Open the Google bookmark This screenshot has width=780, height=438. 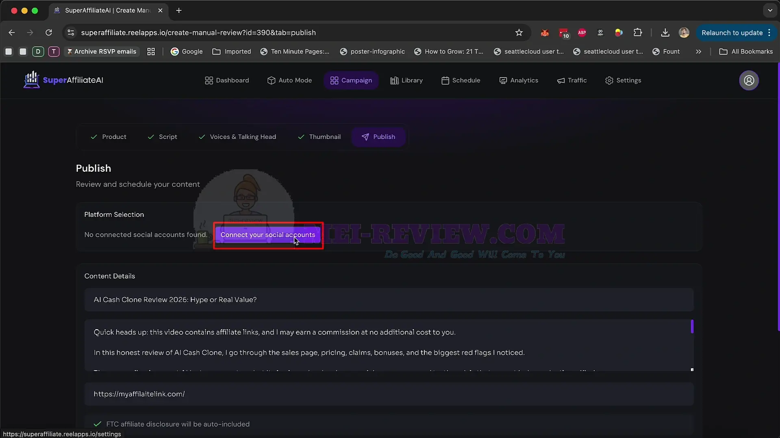(x=187, y=52)
